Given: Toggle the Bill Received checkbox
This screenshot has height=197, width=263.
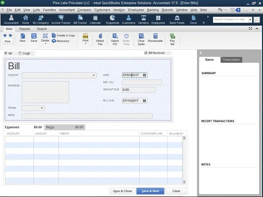Looking at the screenshot, I should coord(146,53).
